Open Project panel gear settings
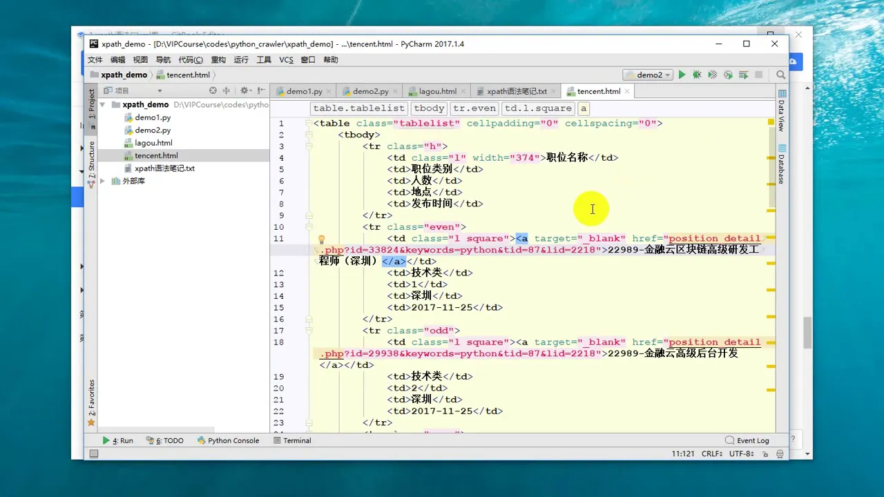884x497 pixels. pos(245,90)
